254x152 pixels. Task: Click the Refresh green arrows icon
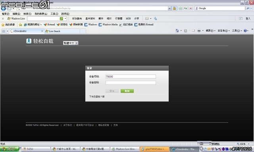click(x=185, y=8)
